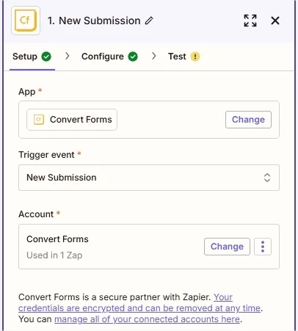Click Change button in the Account section
298x331 pixels.
tap(227, 247)
